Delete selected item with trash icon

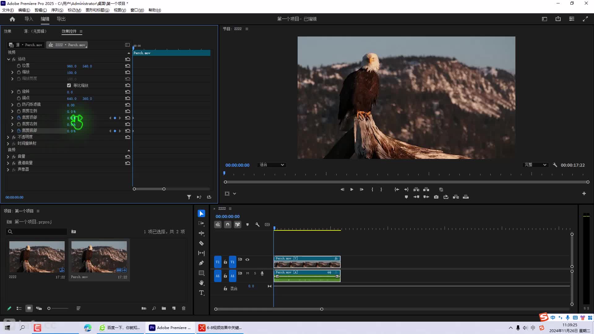point(183,308)
